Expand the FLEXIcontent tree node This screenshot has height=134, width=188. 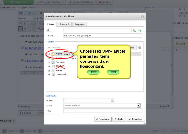pyautogui.click(x=49, y=54)
